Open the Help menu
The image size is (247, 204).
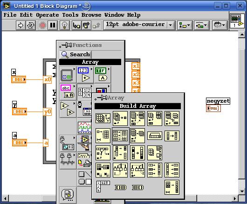[134, 15]
